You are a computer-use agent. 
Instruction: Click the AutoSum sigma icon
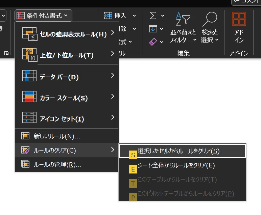coord(153,16)
